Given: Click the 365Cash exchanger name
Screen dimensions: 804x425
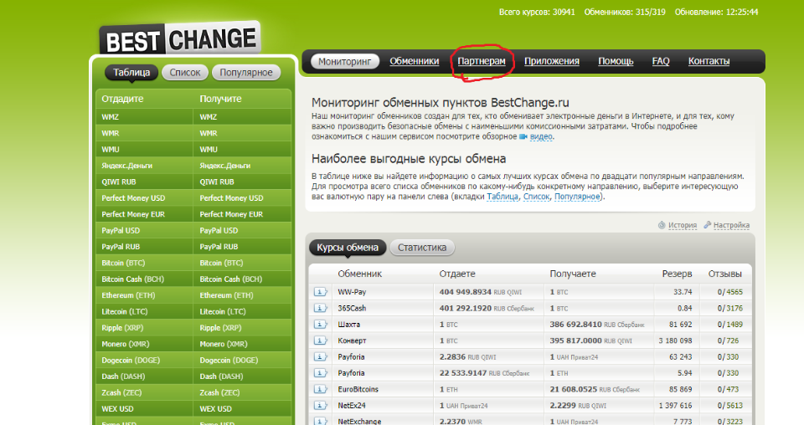Looking at the screenshot, I should click(x=352, y=308).
